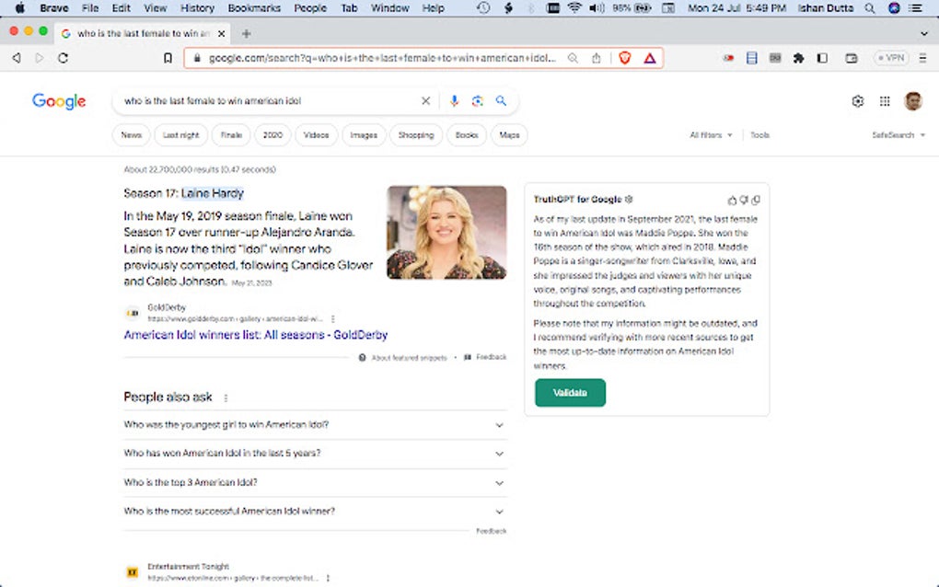Click the search magnifier icon

(x=501, y=100)
